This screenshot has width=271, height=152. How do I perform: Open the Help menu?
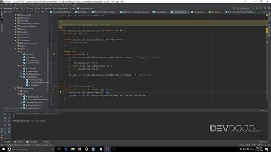(75, 5)
